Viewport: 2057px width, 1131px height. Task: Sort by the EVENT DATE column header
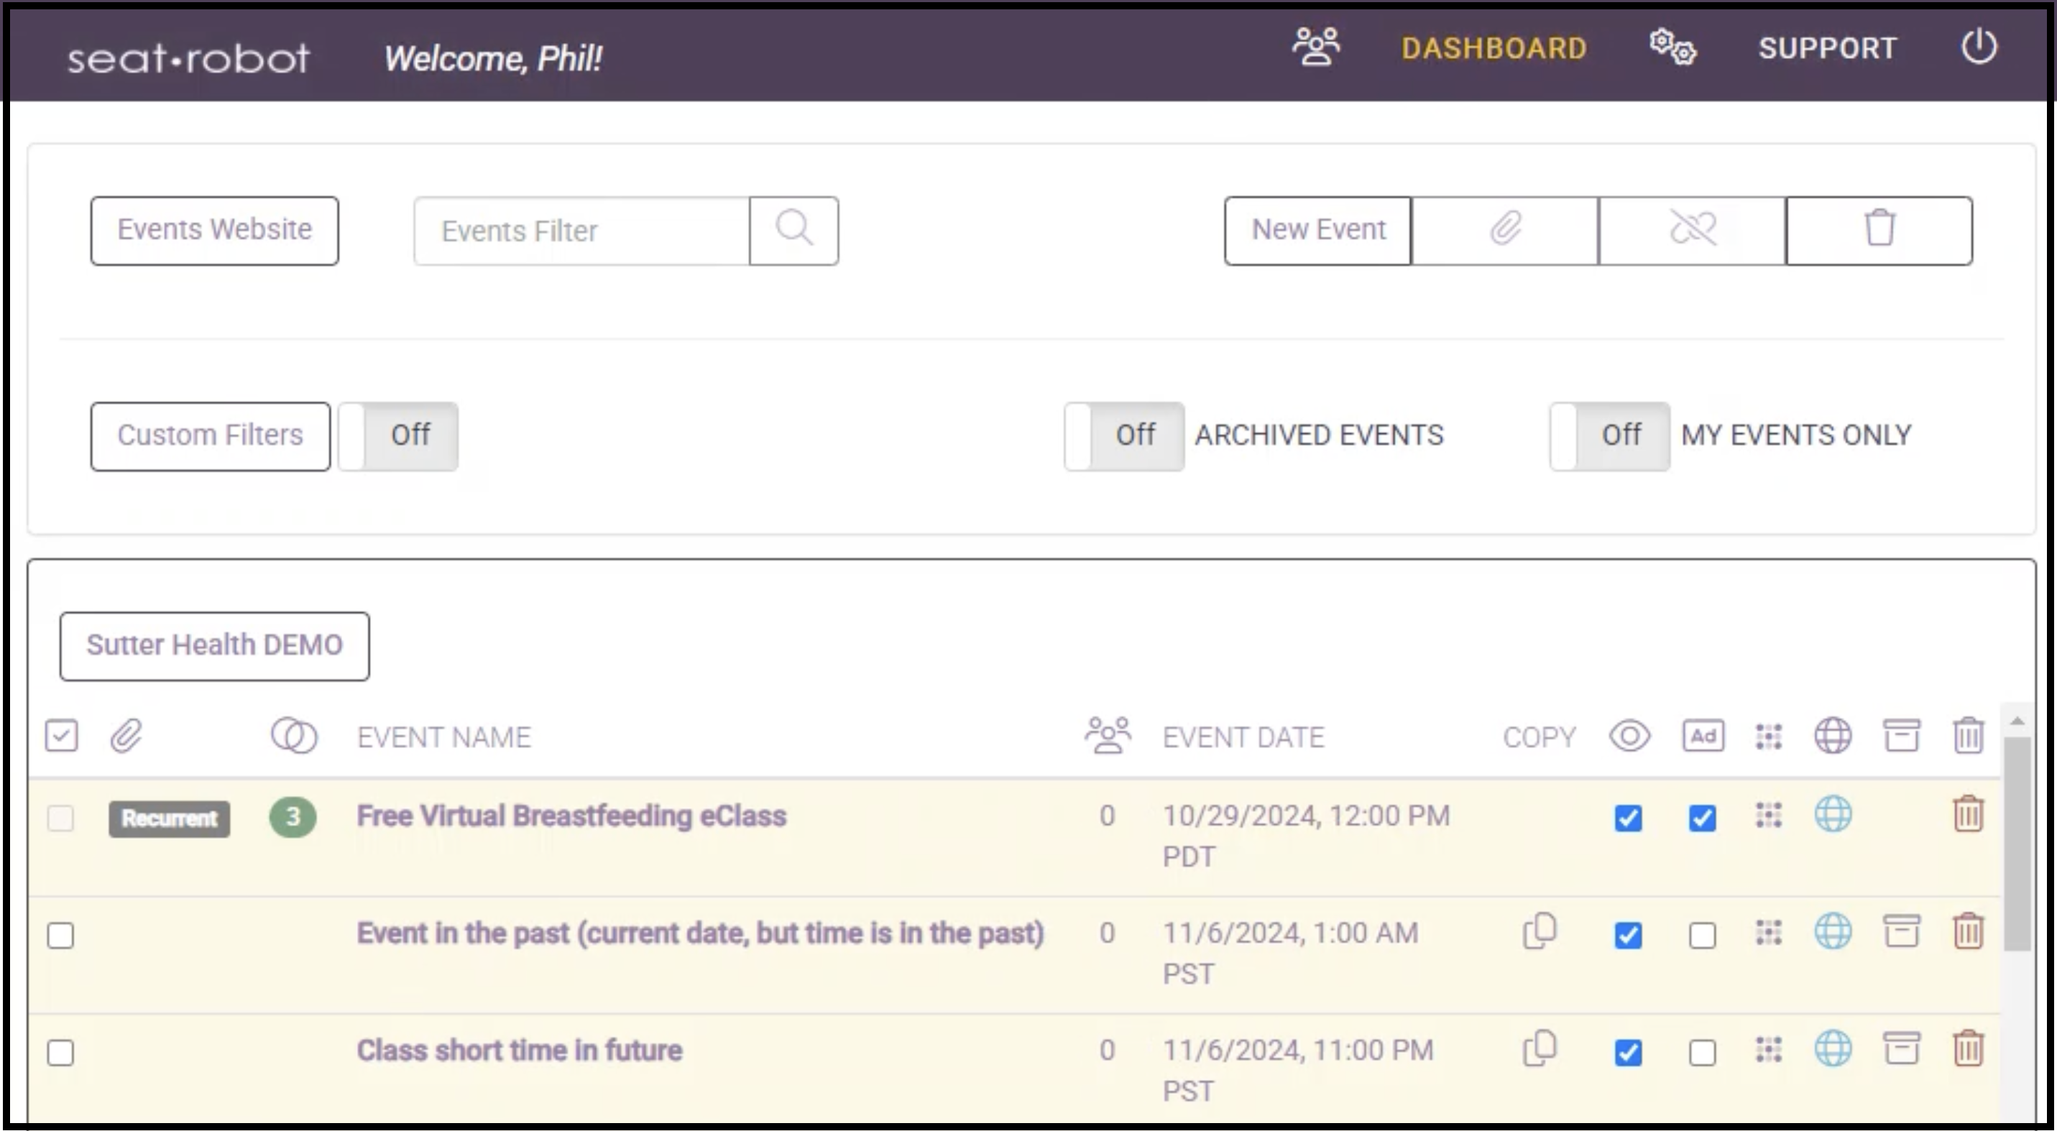click(x=1243, y=737)
